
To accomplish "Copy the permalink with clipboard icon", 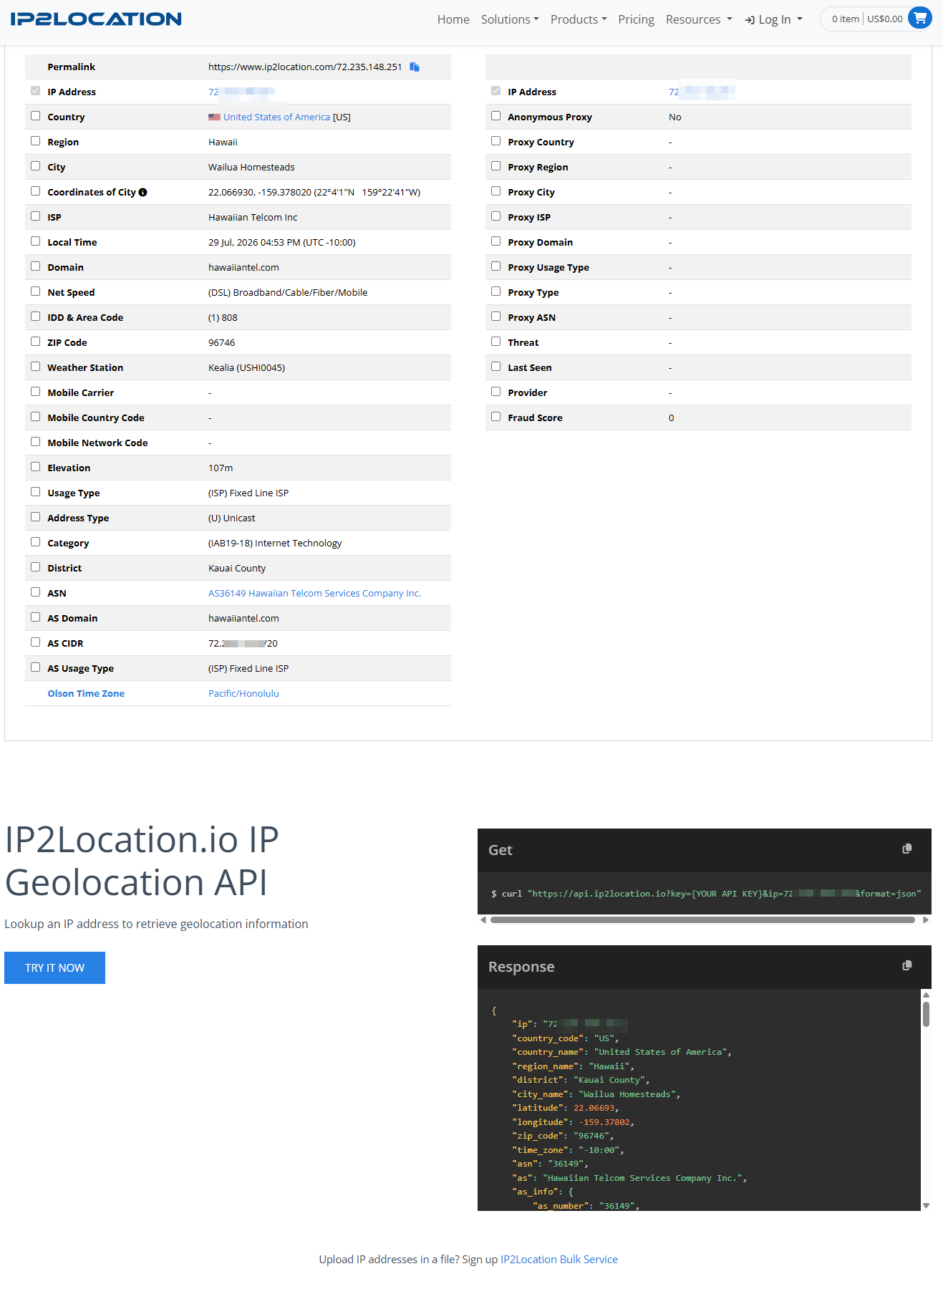I will coord(415,67).
